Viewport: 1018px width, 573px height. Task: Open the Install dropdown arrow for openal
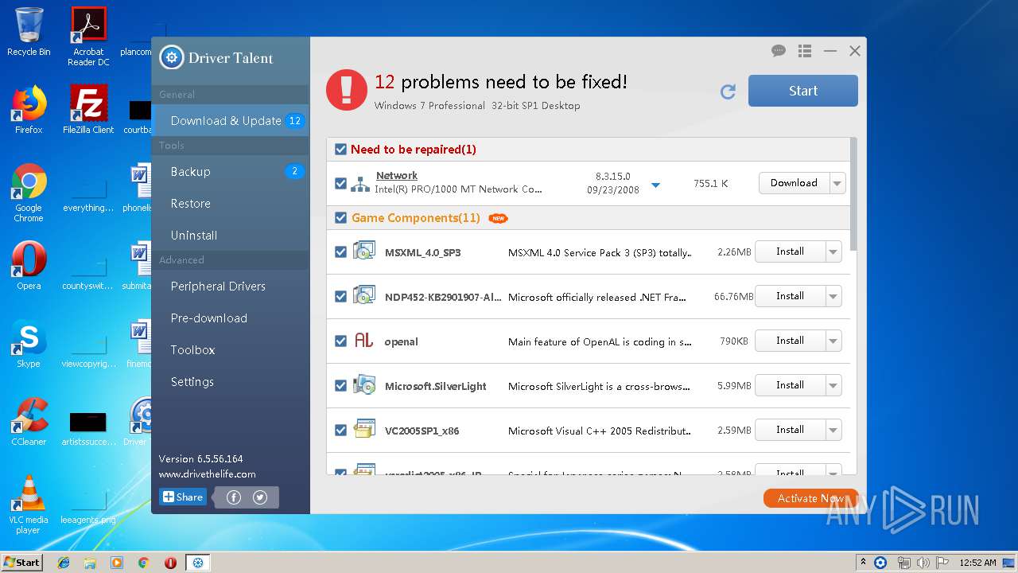coord(833,341)
